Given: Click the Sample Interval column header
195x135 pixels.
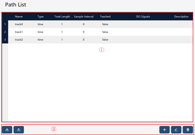Looking at the screenshot, I should (84, 17).
